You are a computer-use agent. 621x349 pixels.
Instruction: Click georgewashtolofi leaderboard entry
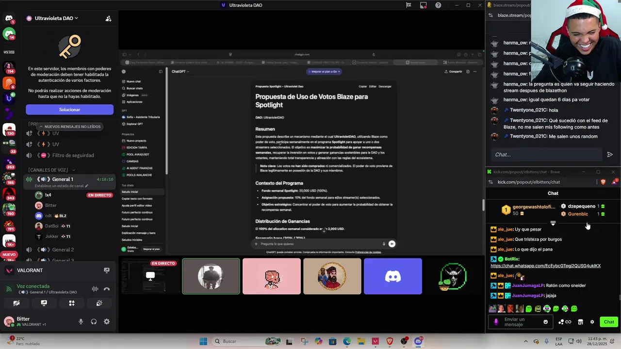pos(529,210)
